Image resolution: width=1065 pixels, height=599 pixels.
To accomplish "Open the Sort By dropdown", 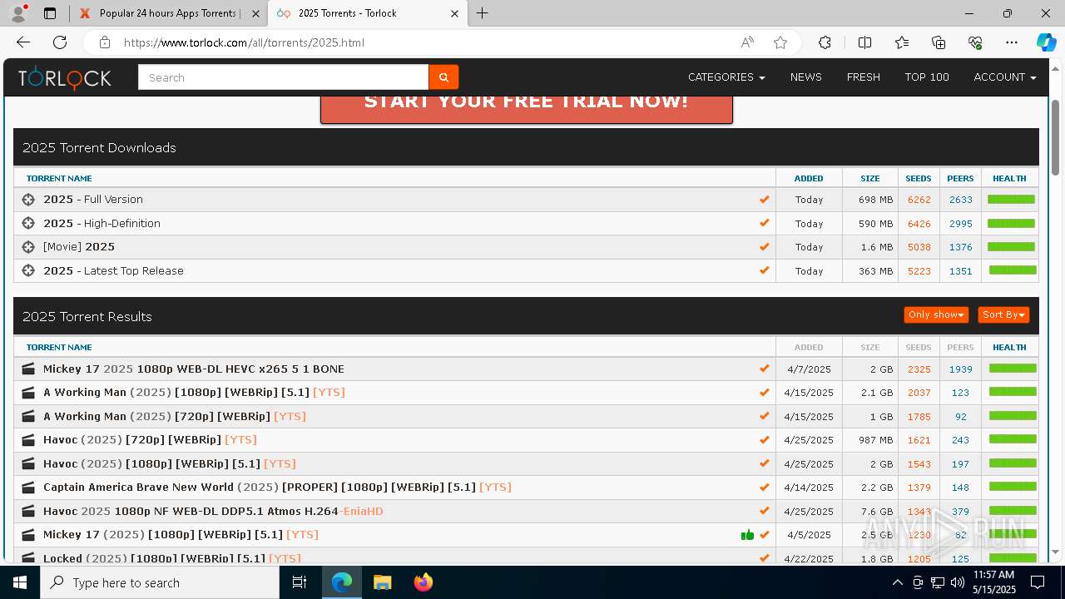I will [x=1003, y=314].
